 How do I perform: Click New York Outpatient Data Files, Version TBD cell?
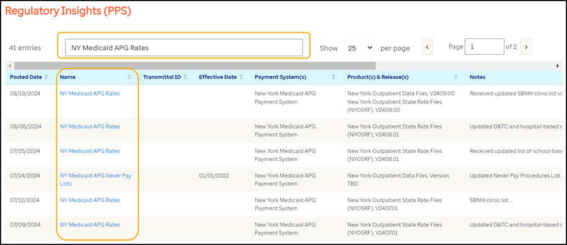[x=398, y=179]
